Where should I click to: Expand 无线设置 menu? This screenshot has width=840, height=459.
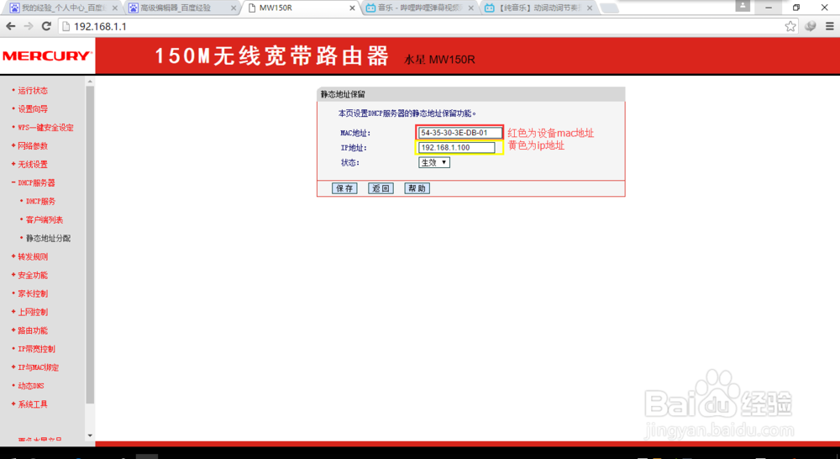33,165
